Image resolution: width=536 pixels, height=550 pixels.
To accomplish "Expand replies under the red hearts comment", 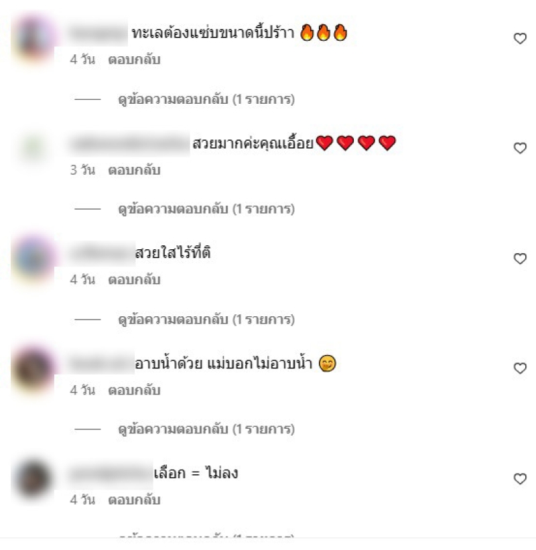I will (206, 210).
